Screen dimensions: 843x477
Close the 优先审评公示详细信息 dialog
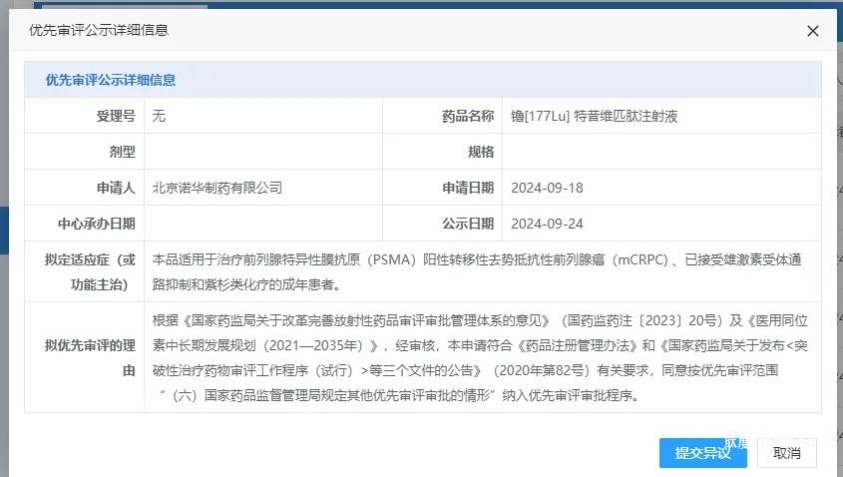[812, 31]
